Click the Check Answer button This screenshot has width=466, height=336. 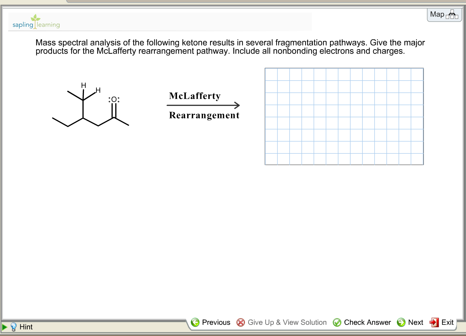[x=367, y=322]
